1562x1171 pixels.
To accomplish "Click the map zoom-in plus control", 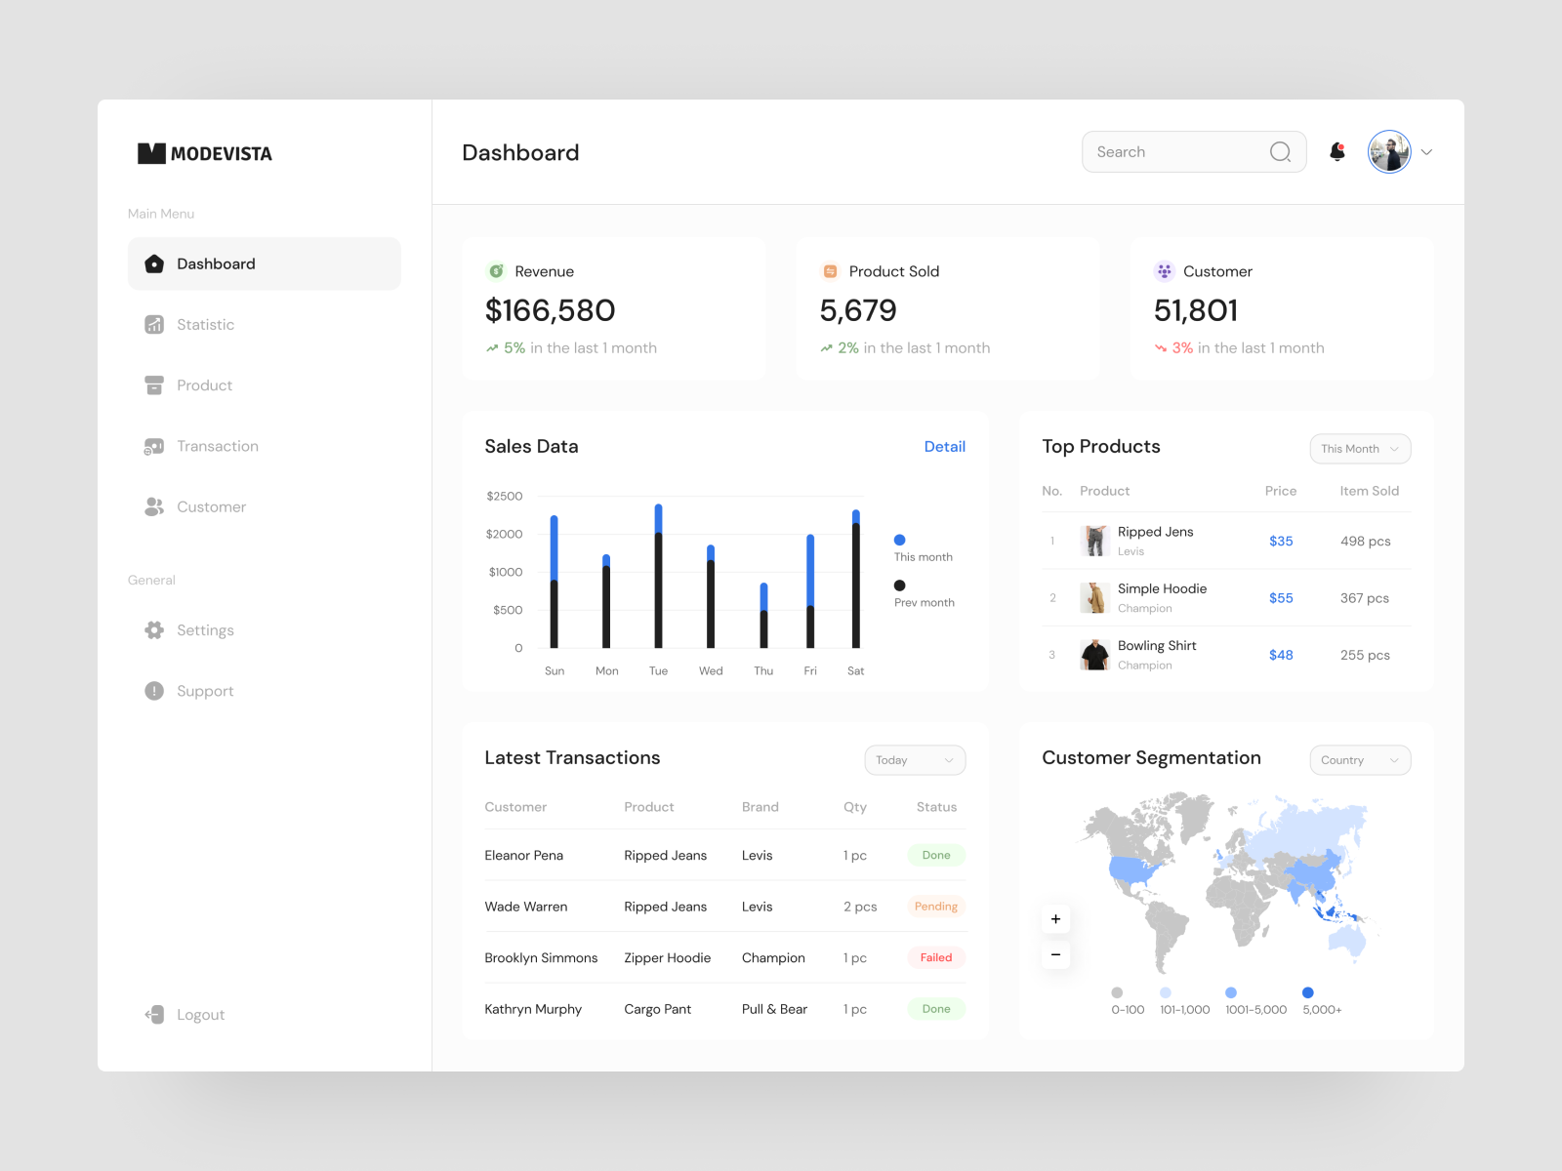I will coord(1055,918).
